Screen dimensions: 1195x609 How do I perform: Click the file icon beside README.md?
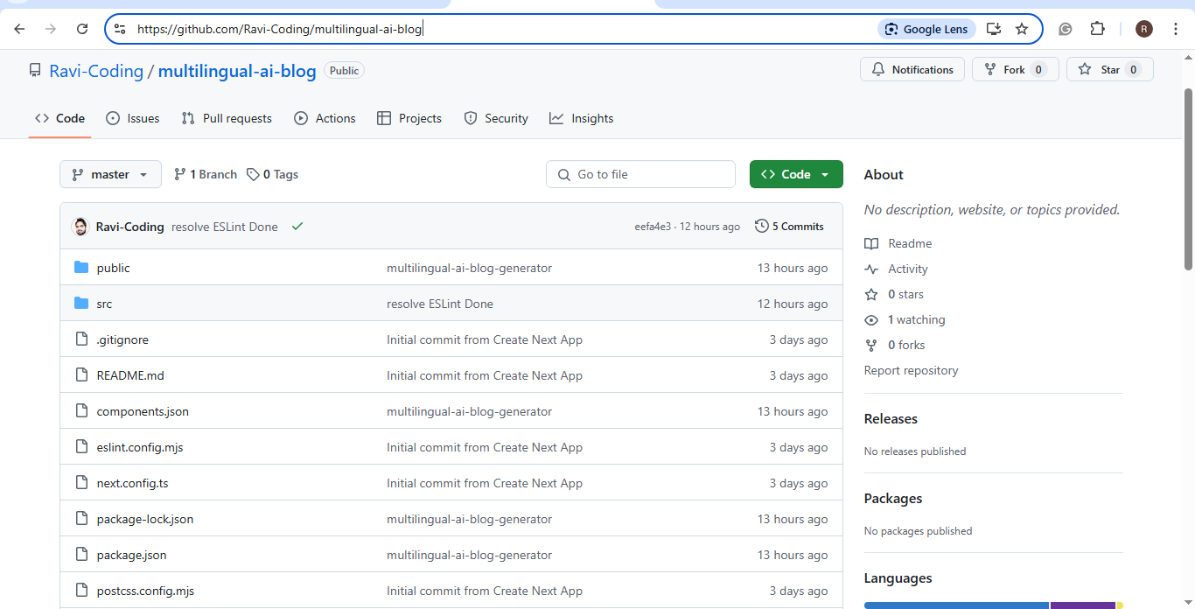coord(81,375)
